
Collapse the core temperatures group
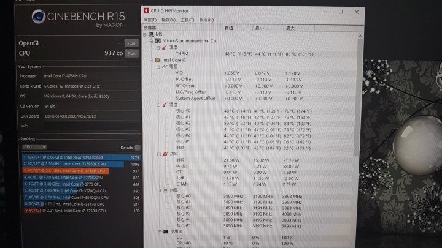click(x=158, y=105)
